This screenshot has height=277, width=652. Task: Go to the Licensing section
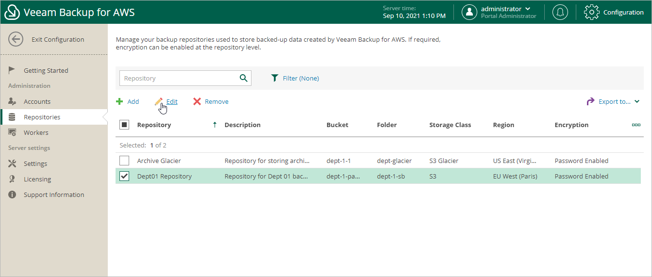click(x=37, y=179)
